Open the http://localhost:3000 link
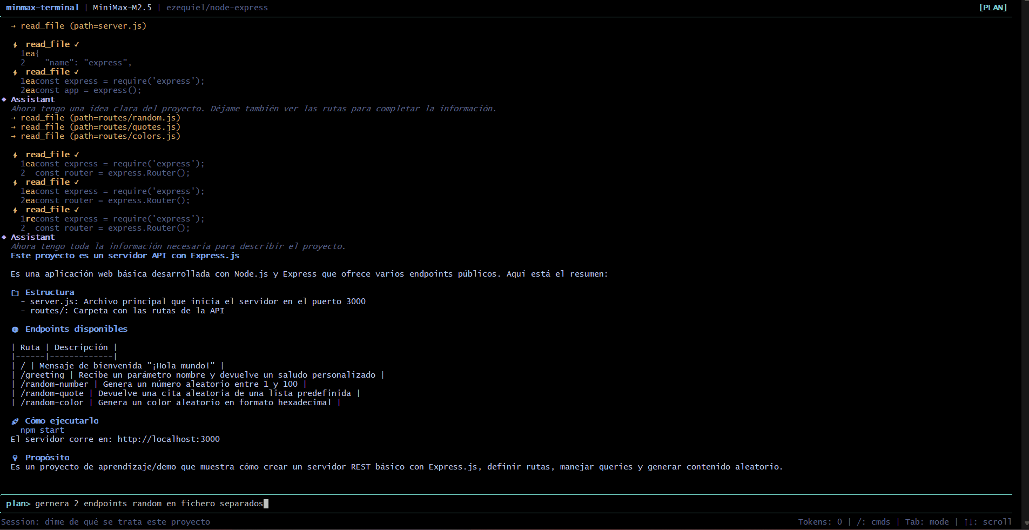The image size is (1029, 530). 169,439
